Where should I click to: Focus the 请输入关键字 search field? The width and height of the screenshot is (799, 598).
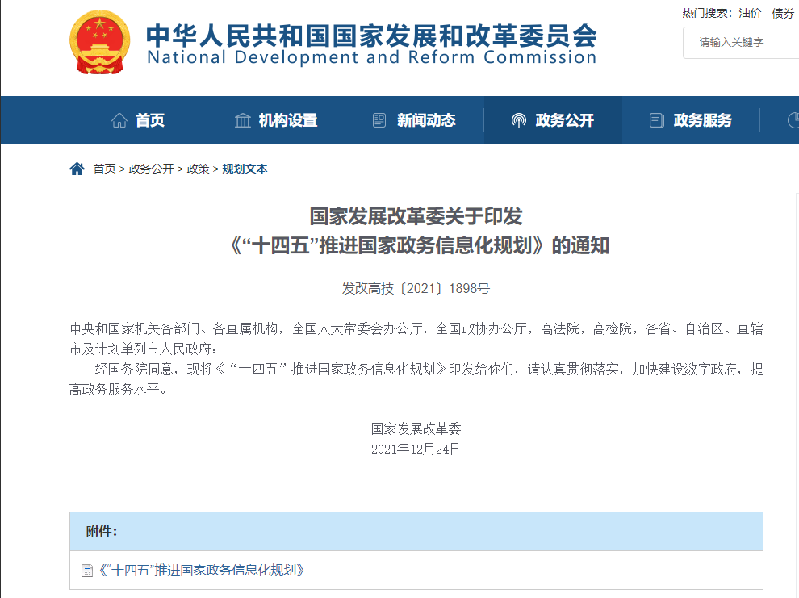click(x=741, y=42)
